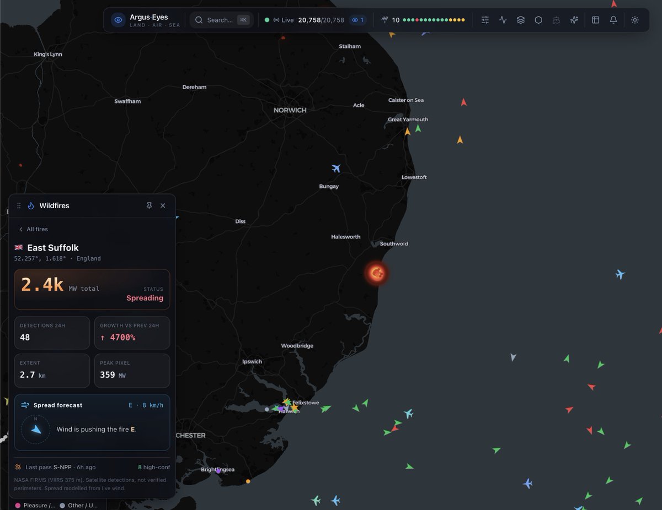This screenshot has height=510, width=662.
Task: Click the Detections 24H card showing 48
Action: click(52, 333)
